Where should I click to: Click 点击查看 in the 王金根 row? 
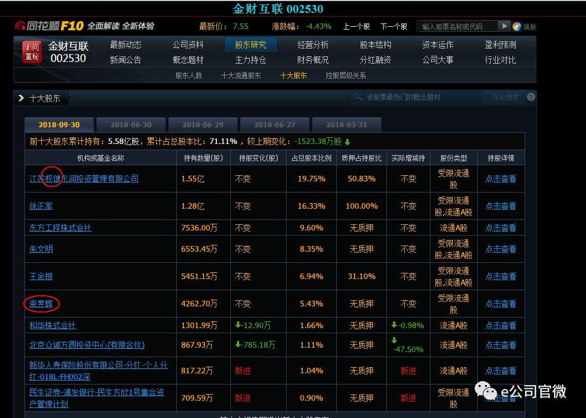click(501, 277)
